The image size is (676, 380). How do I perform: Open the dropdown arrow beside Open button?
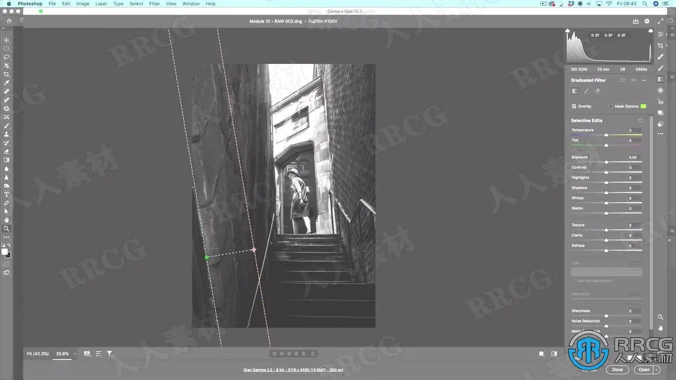pyautogui.click(x=657, y=369)
